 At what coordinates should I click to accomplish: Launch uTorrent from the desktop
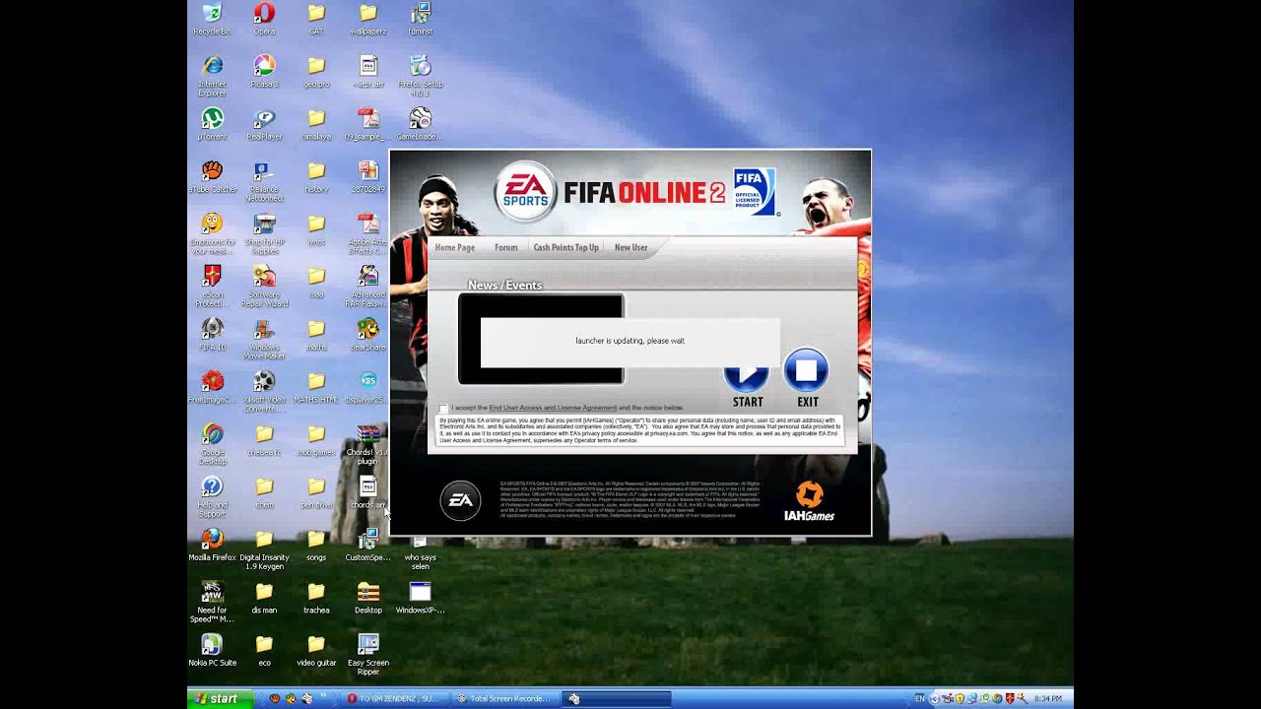(x=212, y=118)
